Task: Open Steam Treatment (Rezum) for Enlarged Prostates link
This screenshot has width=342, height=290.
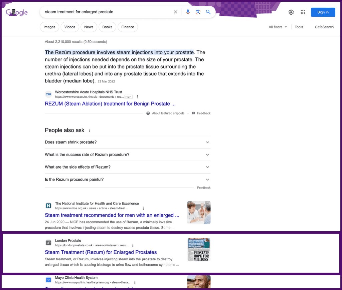Action: click(101, 252)
